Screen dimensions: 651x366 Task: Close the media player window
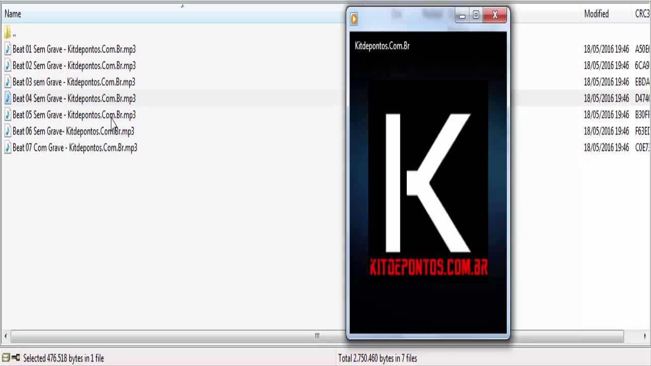pyautogui.click(x=495, y=15)
